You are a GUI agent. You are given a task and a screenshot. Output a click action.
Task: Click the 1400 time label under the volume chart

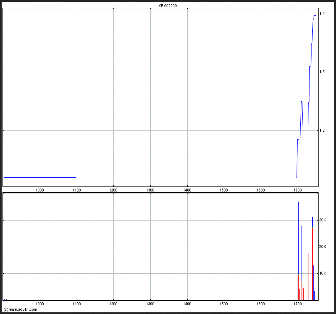click(187, 304)
